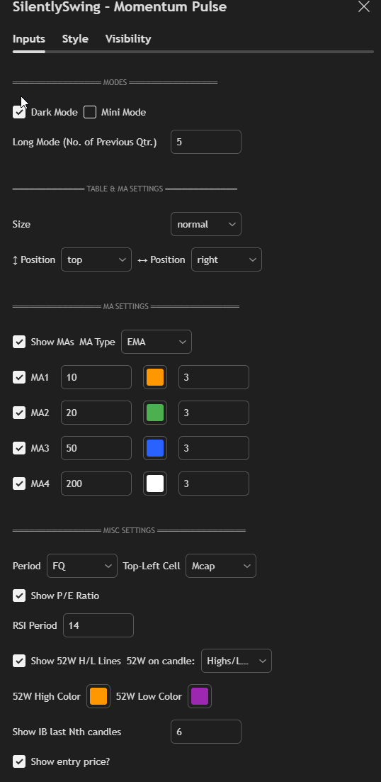This screenshot has width=381, height=782.
Task: Toggle the Show entry price checkbox
Action: coord(19,761)
